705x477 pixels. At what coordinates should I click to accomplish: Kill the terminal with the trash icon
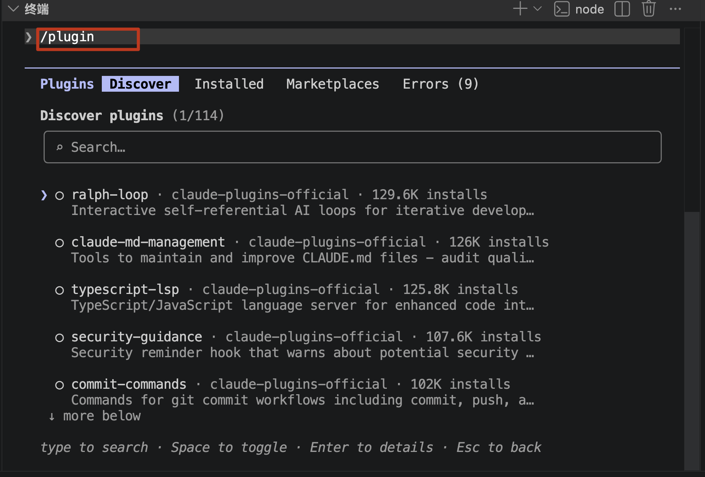click(649, 9)
